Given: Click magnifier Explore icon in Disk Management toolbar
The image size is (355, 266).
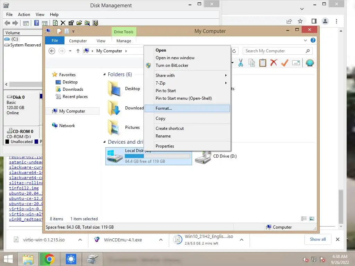Looking at the screenshot, I should pos(87,23).
